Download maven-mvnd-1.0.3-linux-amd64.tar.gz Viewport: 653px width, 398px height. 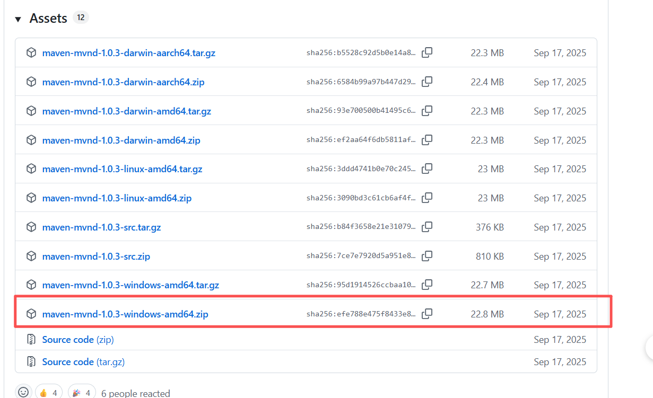[x=122, y=169]
